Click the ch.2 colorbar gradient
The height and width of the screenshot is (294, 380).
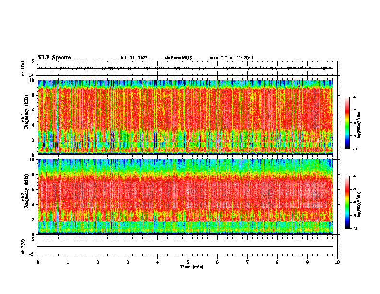click(x=347, y=202)
